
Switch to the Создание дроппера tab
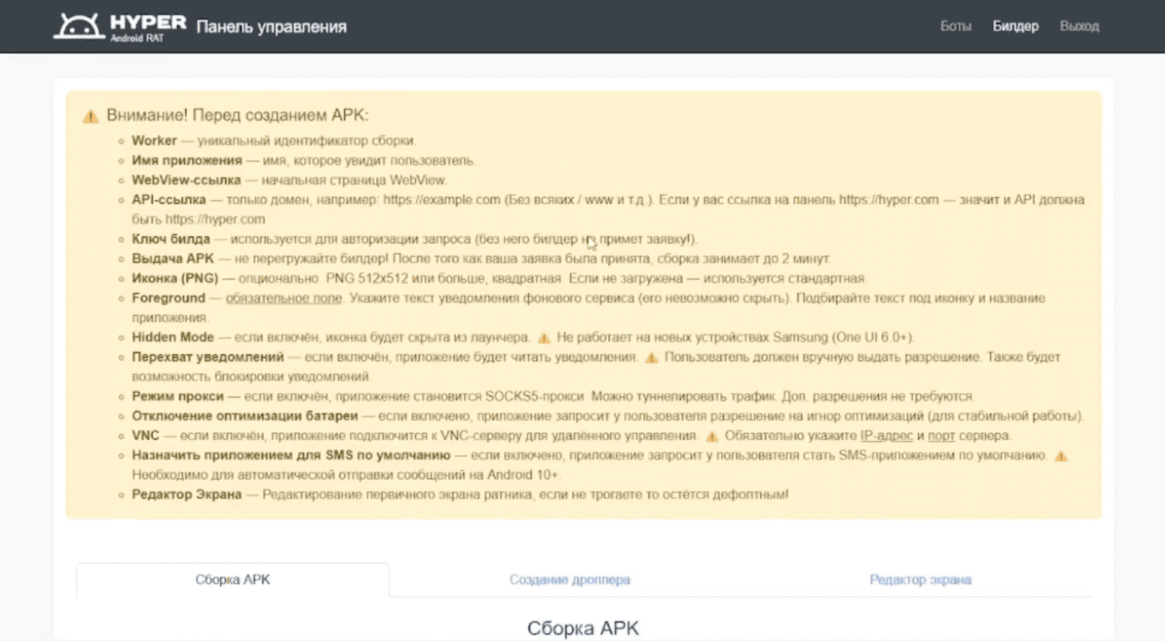(569, 580)
